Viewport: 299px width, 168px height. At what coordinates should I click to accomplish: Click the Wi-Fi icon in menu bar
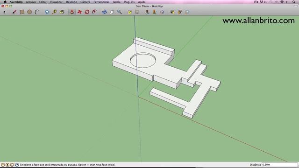point(282,2)
